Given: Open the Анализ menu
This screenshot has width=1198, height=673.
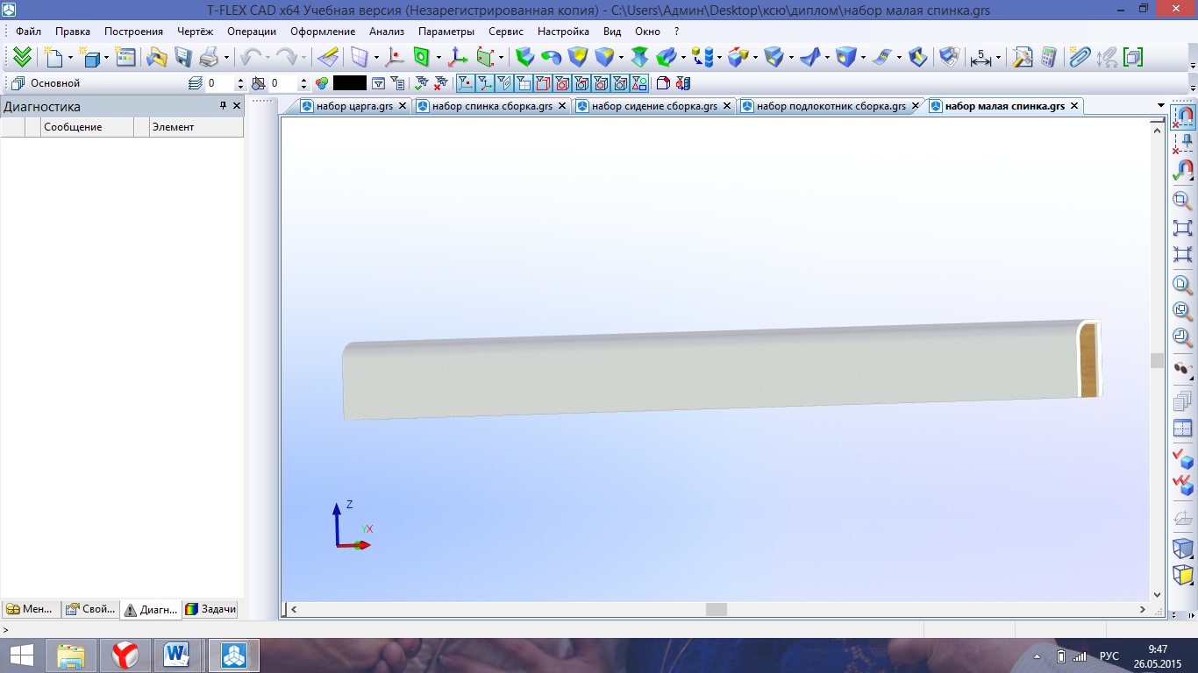Looking at the screenshot, I should coord(387,31).
